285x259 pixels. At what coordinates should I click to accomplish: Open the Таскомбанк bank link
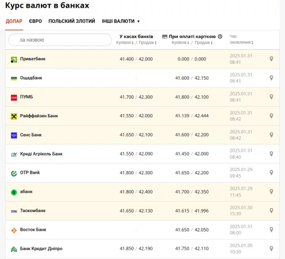[33, 211]
